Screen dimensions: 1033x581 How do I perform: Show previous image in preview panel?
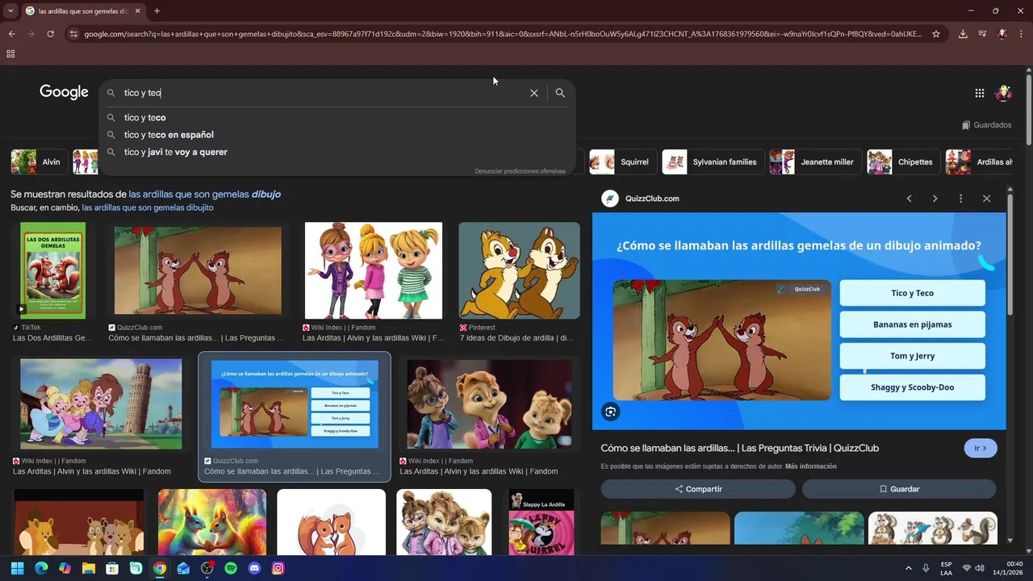coord(909,199)
